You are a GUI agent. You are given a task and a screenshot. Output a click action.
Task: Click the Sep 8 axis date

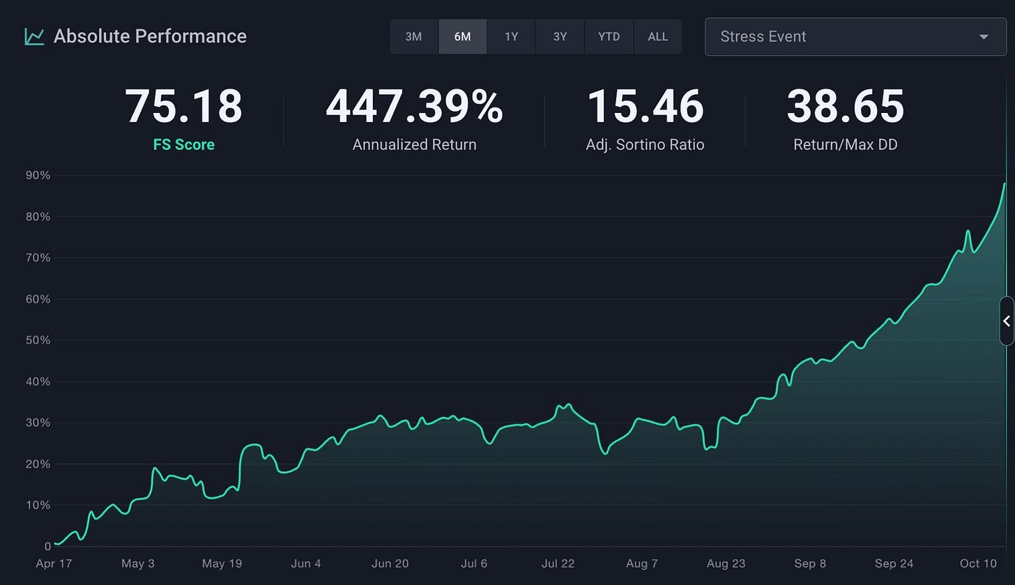[809, 563]
